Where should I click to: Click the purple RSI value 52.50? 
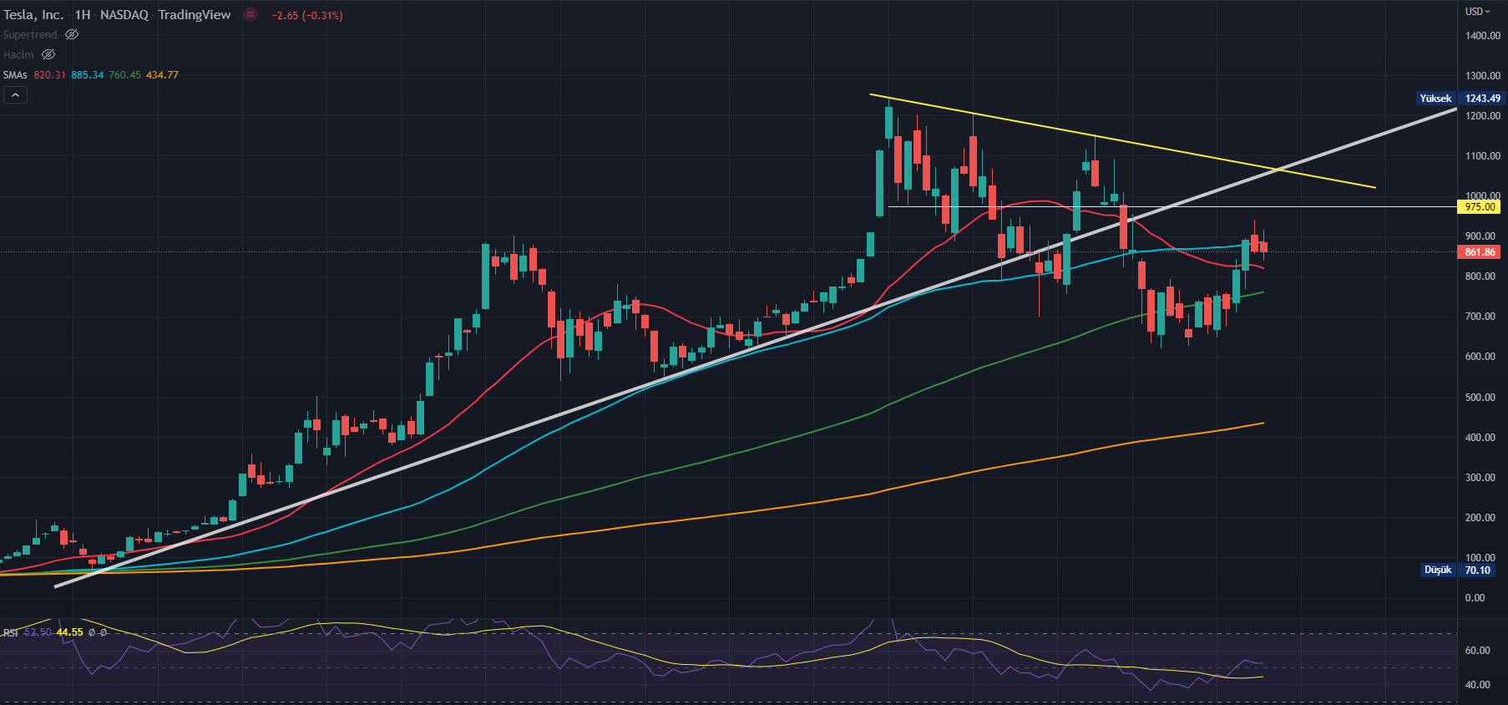(38, 632)
